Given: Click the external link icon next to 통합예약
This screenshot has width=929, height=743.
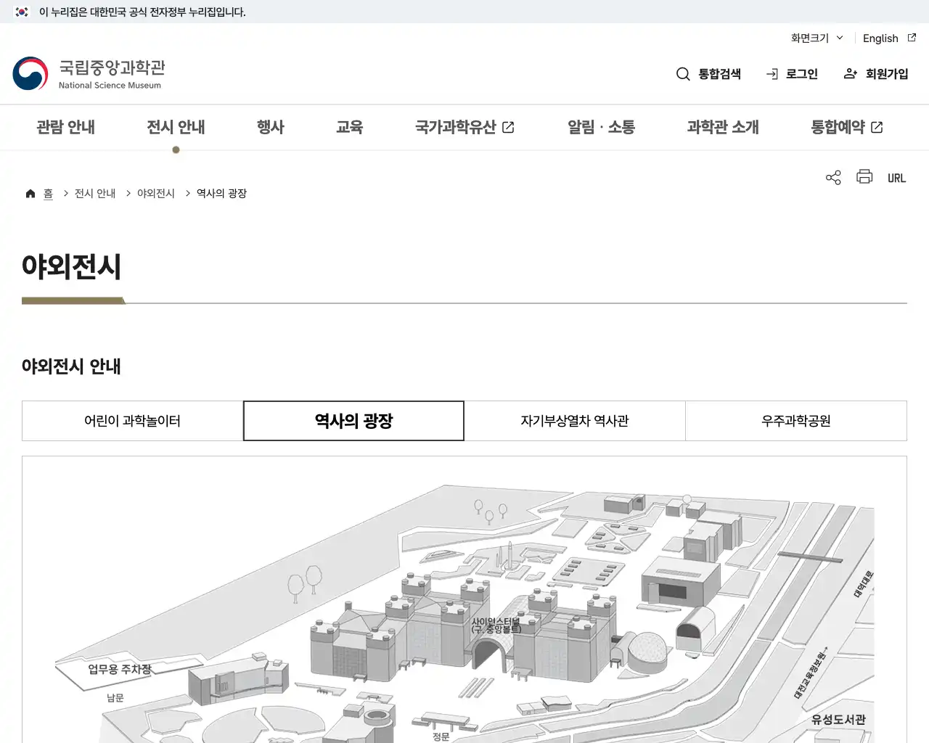Looking at the screenshot, I should click(x=877, y=126).
